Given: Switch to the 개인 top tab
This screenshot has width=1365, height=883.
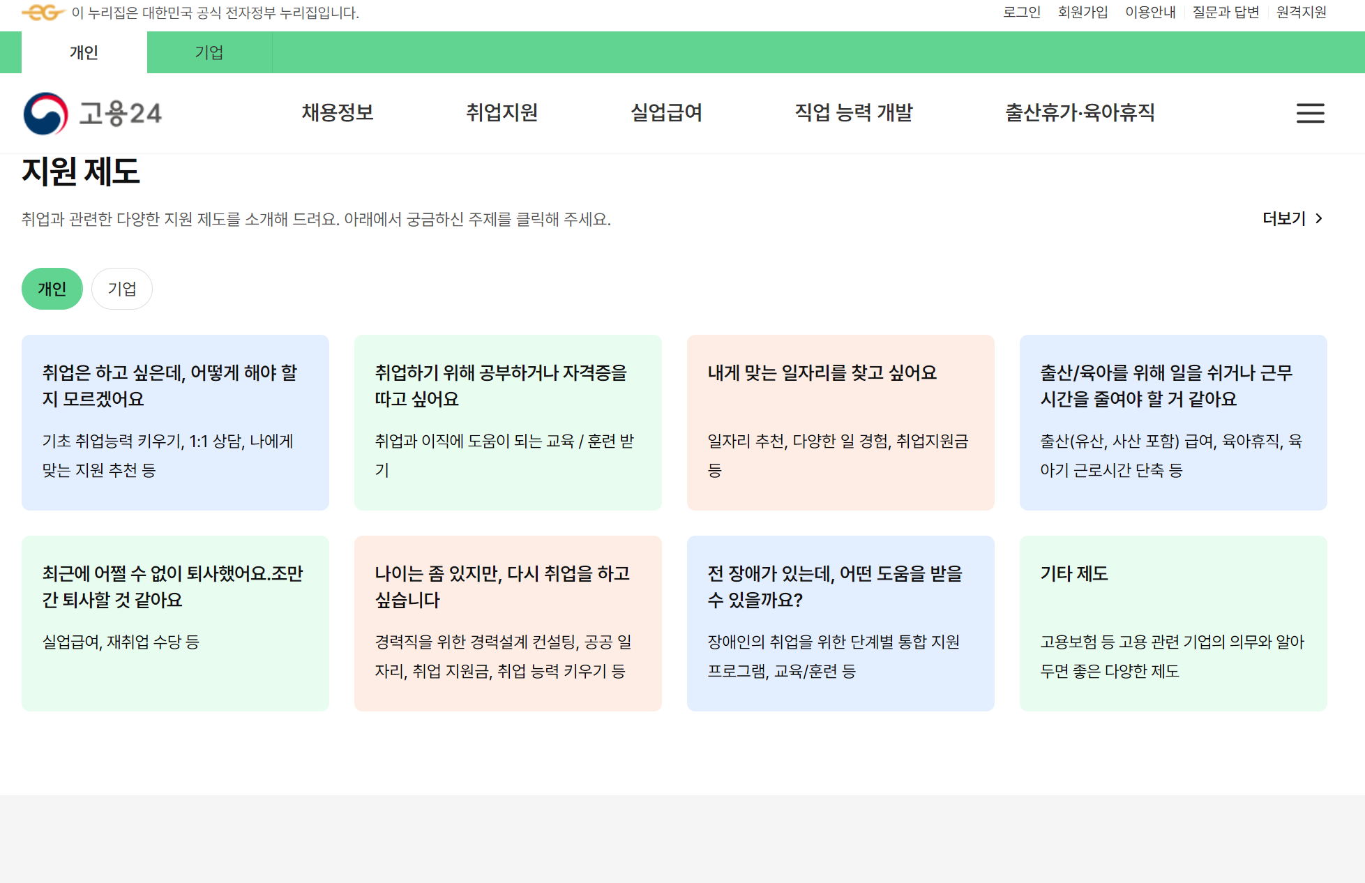Looking at the screenshot, I should tap(84, 52).
